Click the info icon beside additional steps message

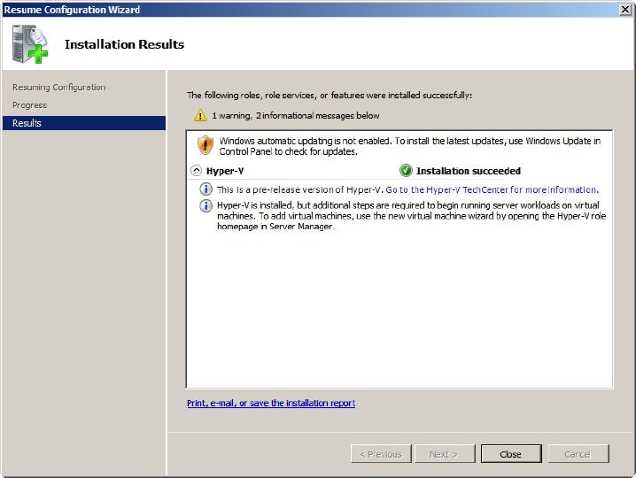[206, 205]
